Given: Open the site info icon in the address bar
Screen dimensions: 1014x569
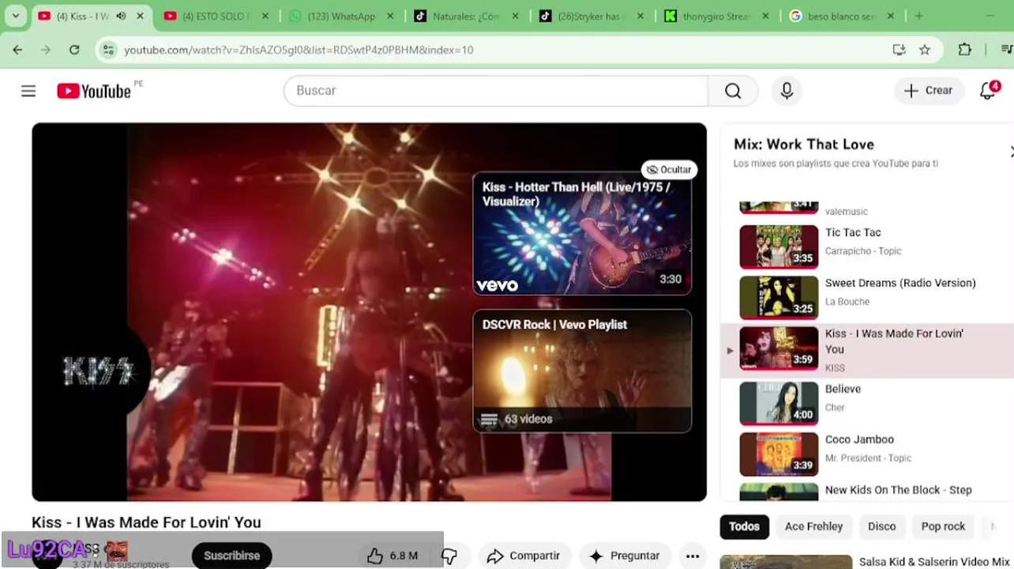Looking at the screenshot, I should pyautogui.click(x=108, y=50).
